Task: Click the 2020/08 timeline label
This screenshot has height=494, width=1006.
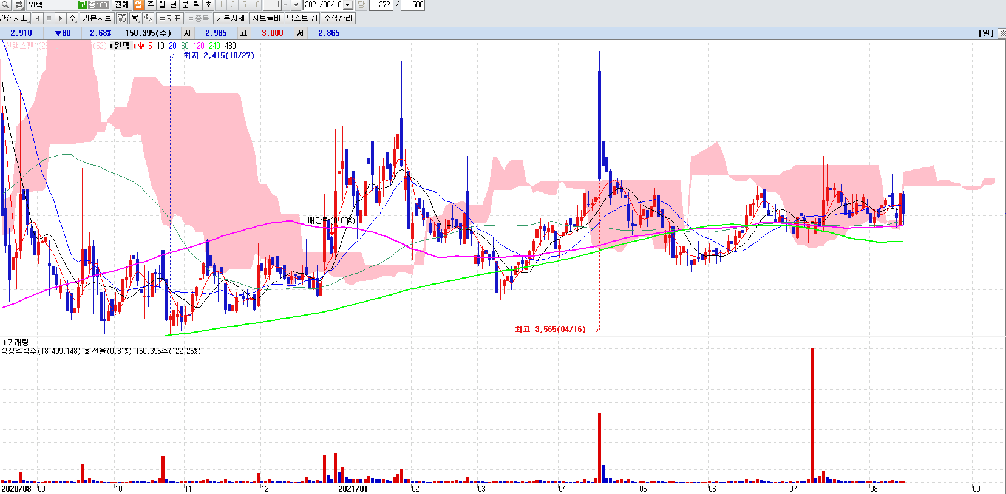Action: click(x=16, y=489)
